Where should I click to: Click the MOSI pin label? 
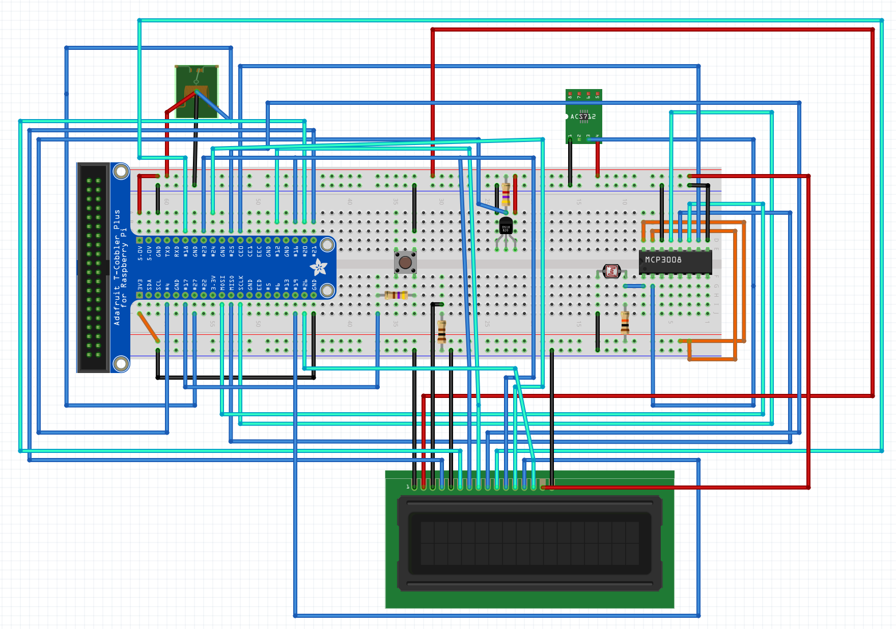pos(222,283)
